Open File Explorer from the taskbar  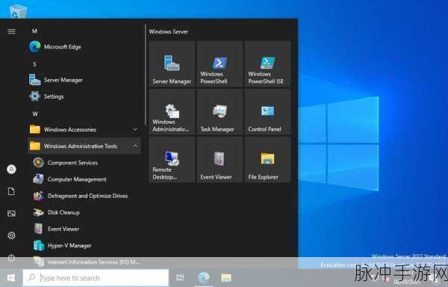click(x=226, y=278)
